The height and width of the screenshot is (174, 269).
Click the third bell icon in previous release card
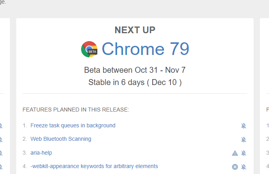[x=1, y=153]
